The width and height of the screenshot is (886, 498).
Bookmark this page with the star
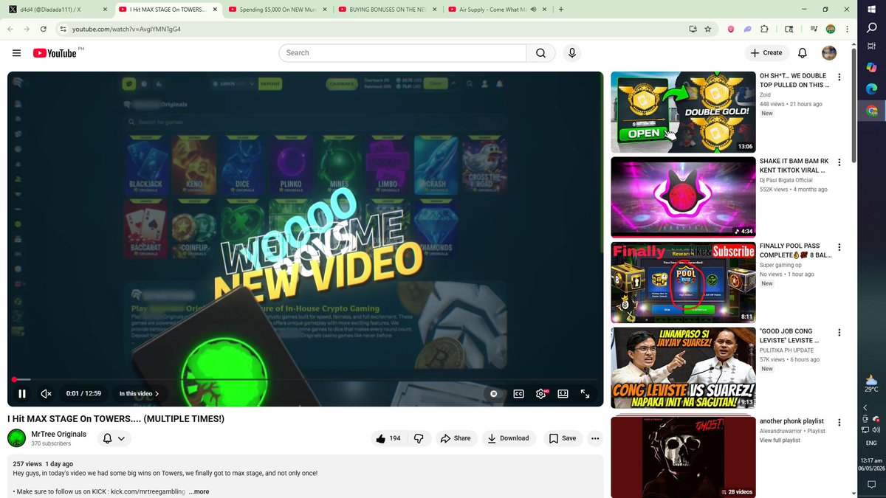tap(707, 29)
